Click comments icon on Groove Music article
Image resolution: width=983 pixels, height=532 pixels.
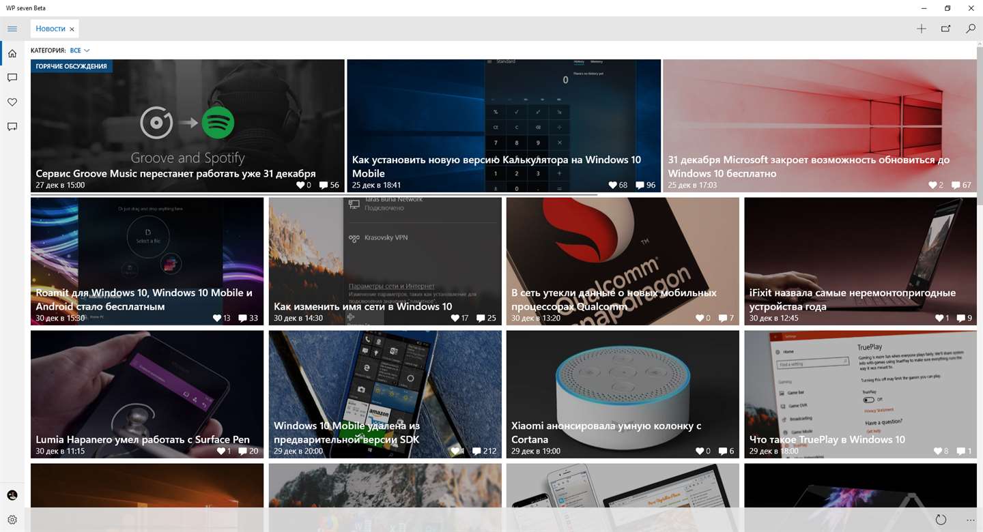pyautogui.click(x=324, y=185)
